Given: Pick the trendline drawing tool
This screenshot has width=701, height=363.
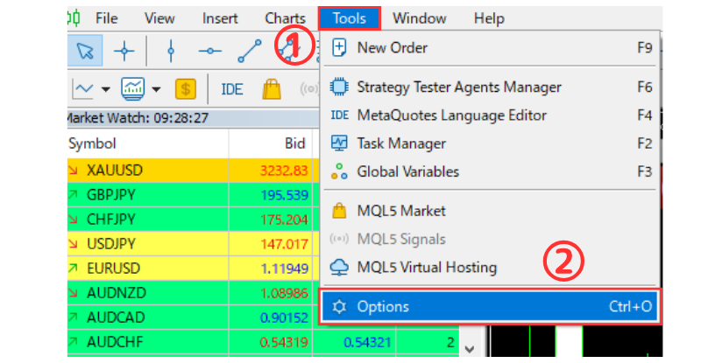Looking at the screenshot, I should tap(250, 51).
